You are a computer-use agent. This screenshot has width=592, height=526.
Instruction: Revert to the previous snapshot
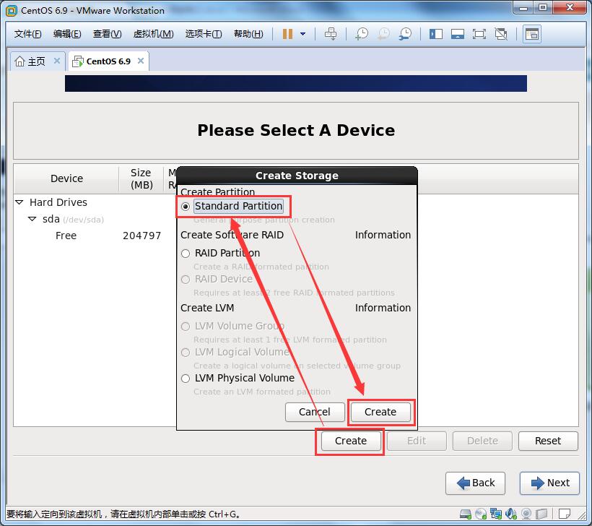(x=383, y=34)
